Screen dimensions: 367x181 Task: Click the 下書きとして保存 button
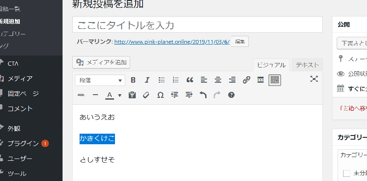click(352, 43)
